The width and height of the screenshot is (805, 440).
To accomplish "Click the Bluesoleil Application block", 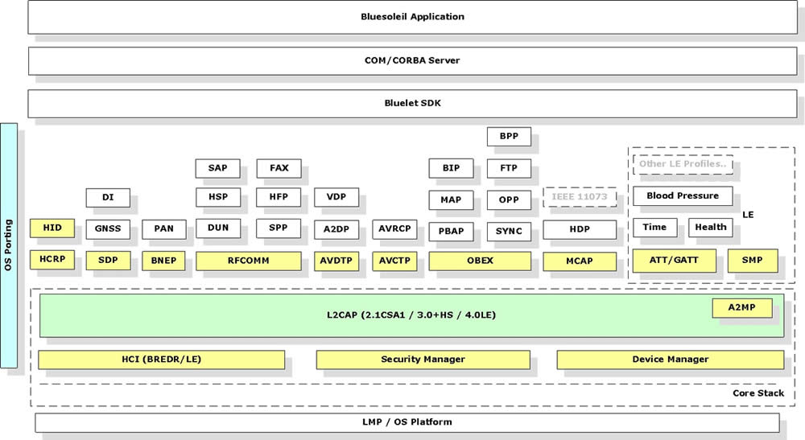I will point(412,17).
